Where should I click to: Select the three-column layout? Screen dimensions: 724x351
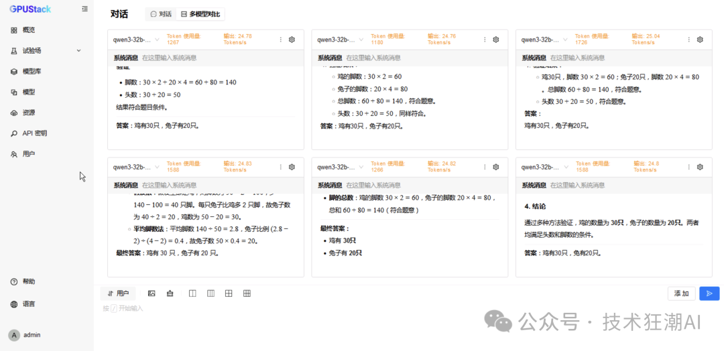210,293
